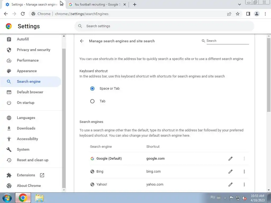Screen dimensions: 271x203
Task: Select the Tab only radio option
Action: 92,101
